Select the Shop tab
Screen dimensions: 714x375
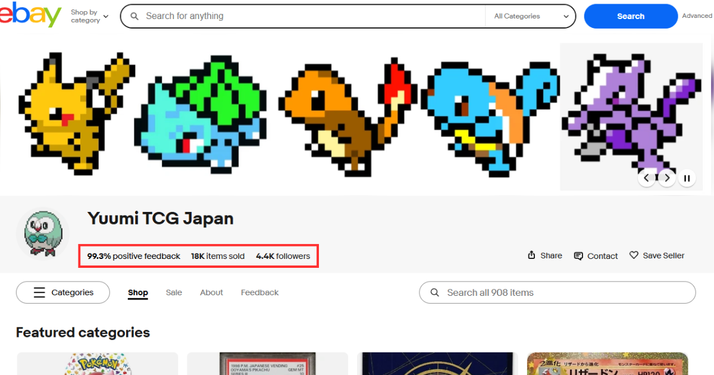[137, 292]
